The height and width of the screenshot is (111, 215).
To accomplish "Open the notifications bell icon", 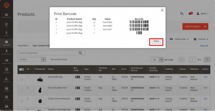I will coord(190,14).
